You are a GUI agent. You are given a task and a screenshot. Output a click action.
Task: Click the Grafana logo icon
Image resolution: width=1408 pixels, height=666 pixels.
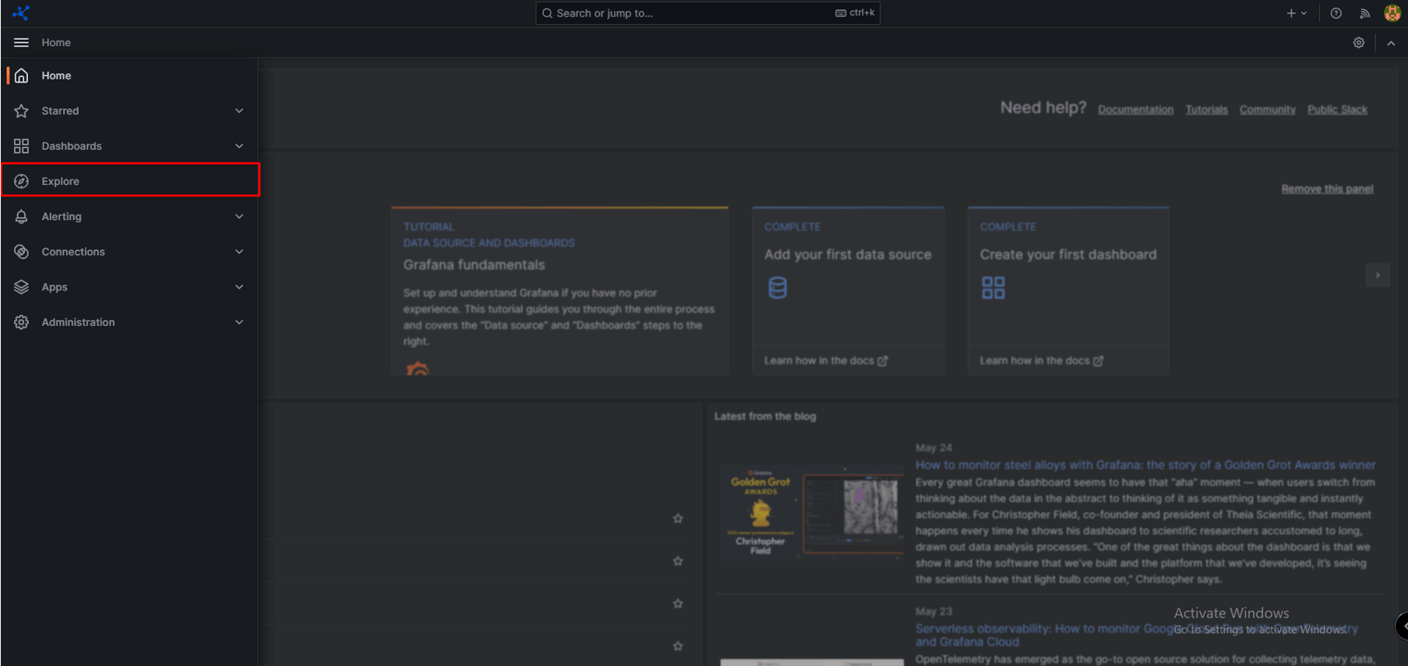click(x=21, y=13)
